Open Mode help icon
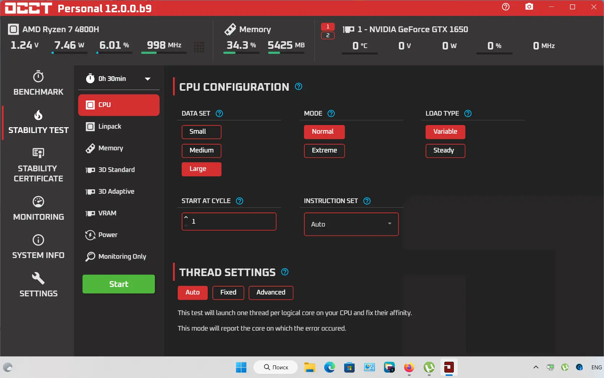This screenshot has width=604, height=378. pyautogui.click(x=331, y=113)
